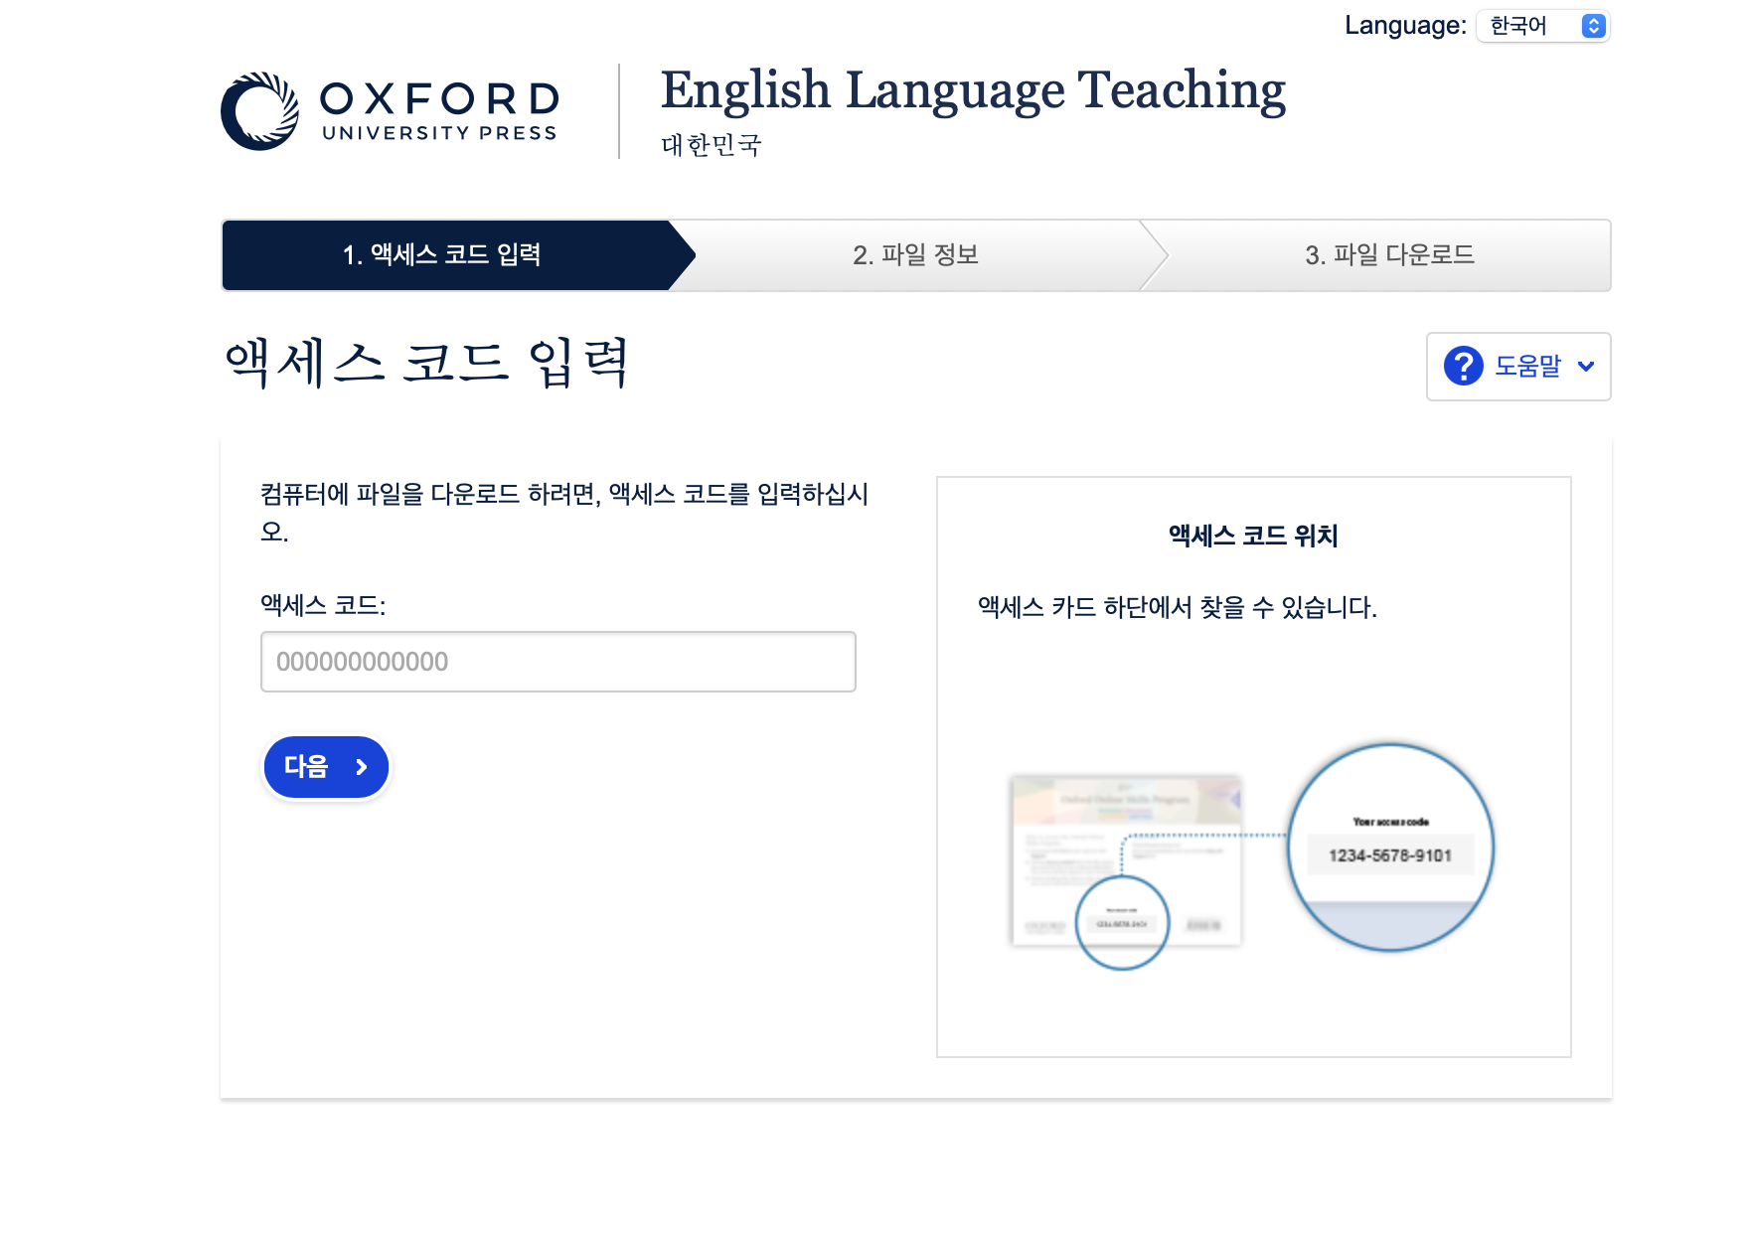This screenshot has width=1747, height=1234.
Task: Open the "3. 파일 다운로드" step tab
Action: click(x=1390, y=255)
